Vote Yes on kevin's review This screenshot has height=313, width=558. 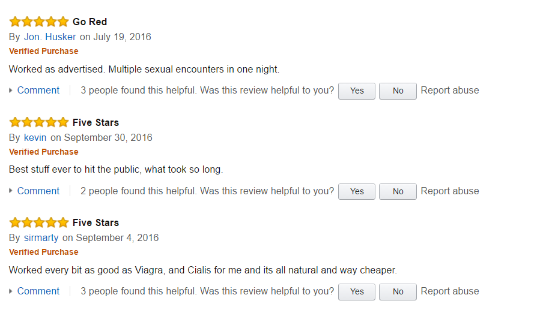click(x=357, y=191)
